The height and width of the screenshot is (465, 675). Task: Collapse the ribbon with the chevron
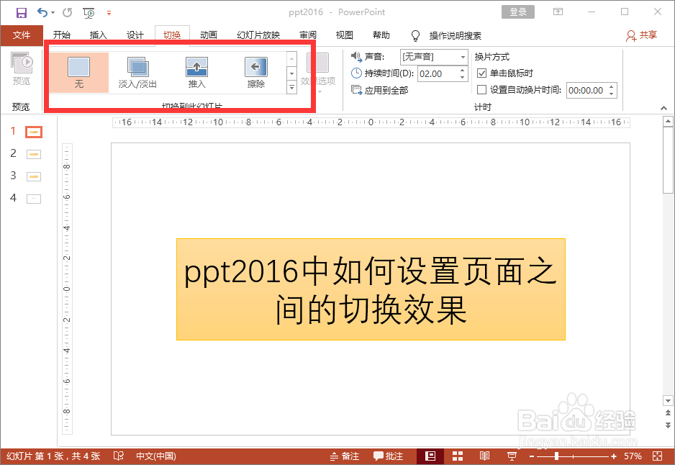click(x=663, y=108)
